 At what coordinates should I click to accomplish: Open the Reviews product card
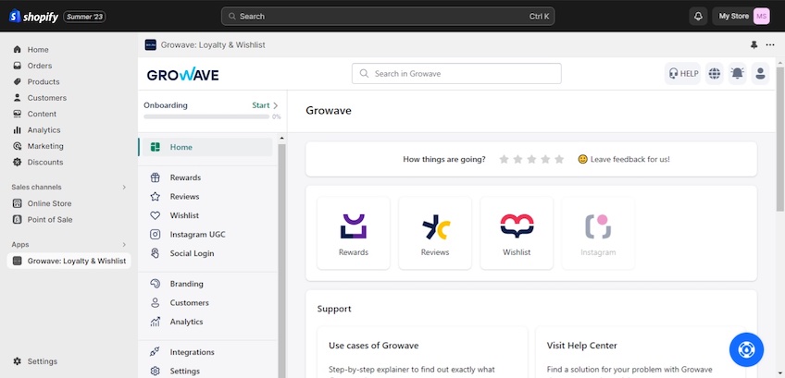(435, 233)
